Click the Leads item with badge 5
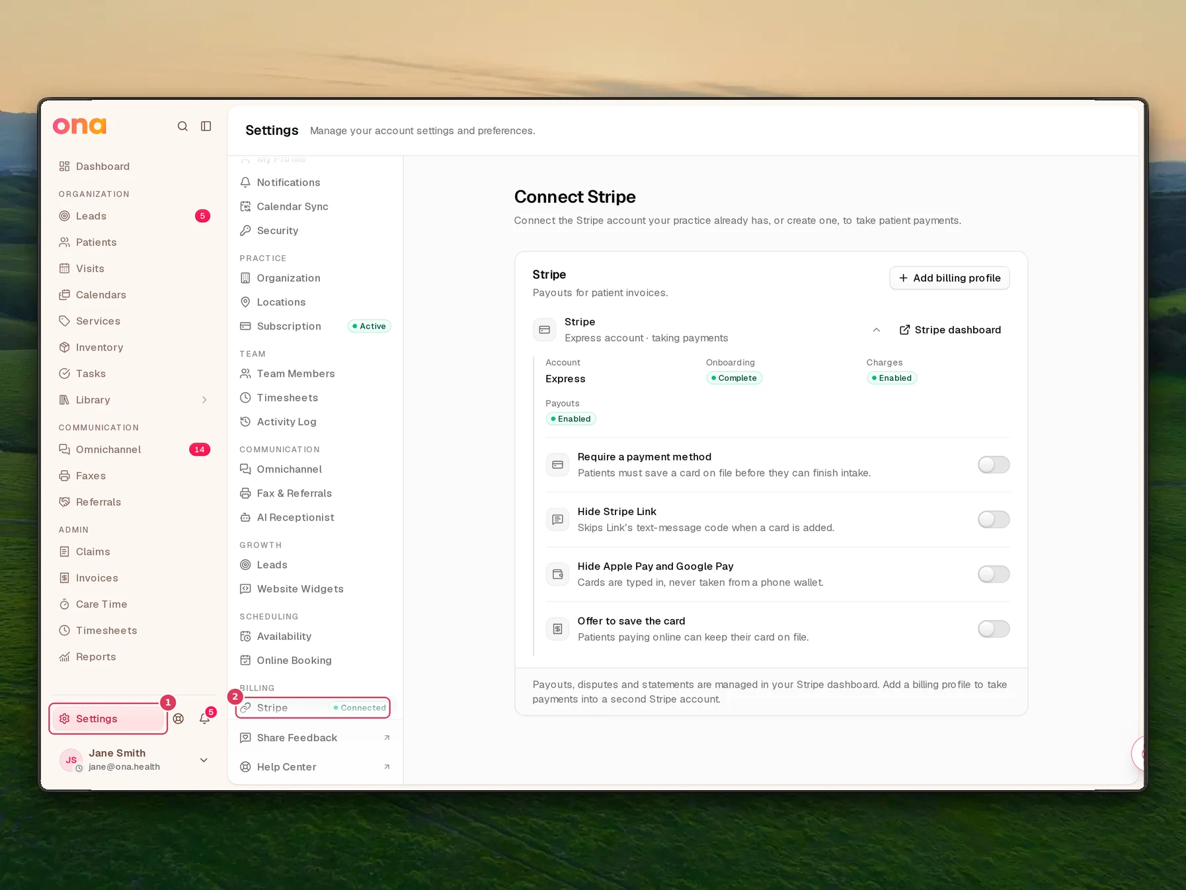This screenshot has width=1186, height=890. point(134,216)
